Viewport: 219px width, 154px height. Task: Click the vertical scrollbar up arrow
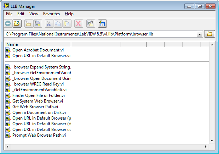[212, 45]
